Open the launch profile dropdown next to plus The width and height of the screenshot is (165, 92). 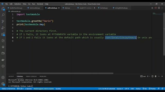[150, 76]
